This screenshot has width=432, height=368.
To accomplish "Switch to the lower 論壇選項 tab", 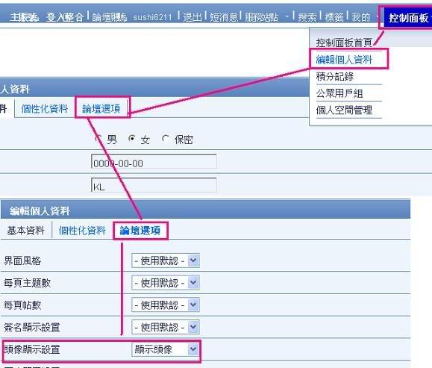I will (x=140, y=231).
